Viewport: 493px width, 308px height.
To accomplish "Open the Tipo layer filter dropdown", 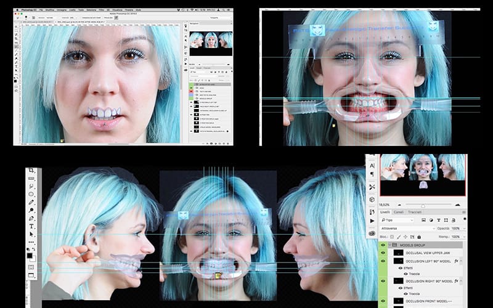I will click(397, 221).
